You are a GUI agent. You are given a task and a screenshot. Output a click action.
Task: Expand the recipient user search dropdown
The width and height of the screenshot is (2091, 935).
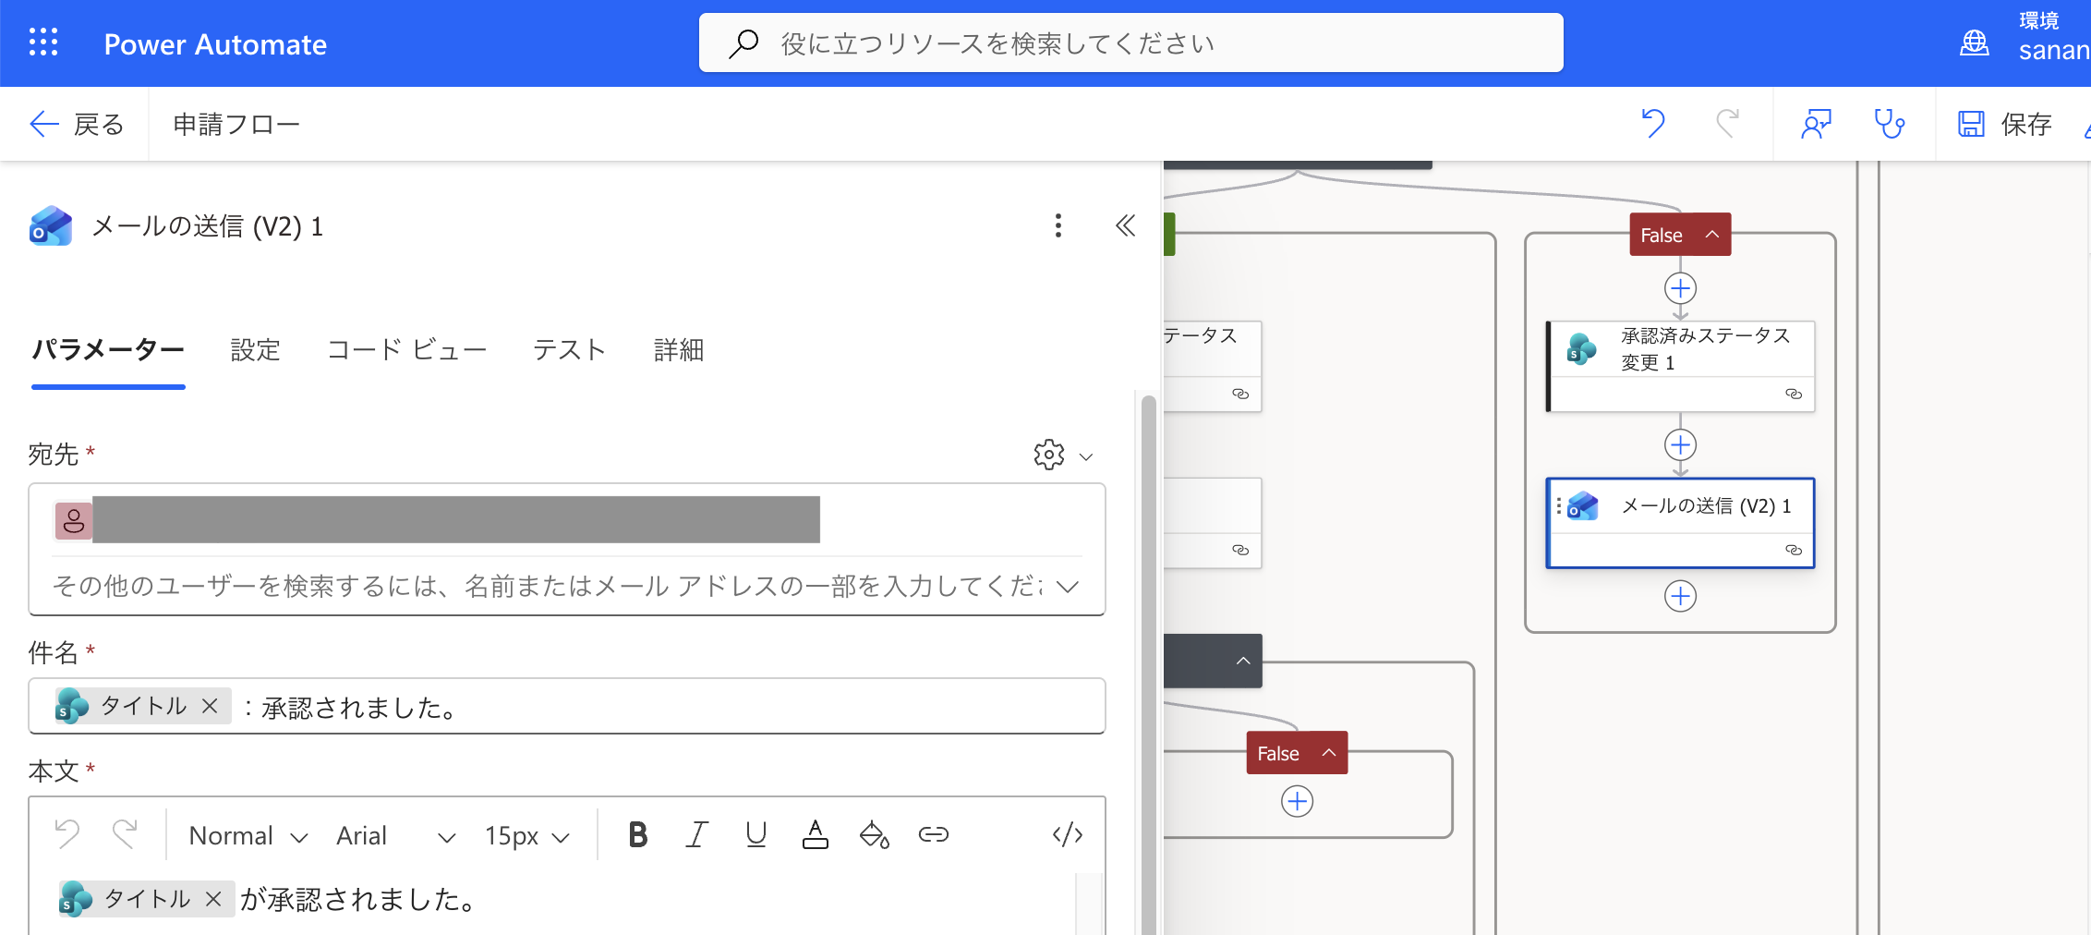1068,587
